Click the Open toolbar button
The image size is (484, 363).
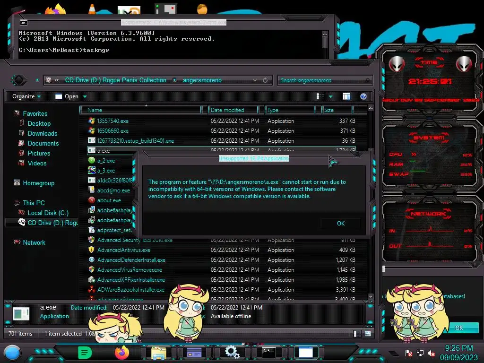pyautogui.click(x=67, y=96)
